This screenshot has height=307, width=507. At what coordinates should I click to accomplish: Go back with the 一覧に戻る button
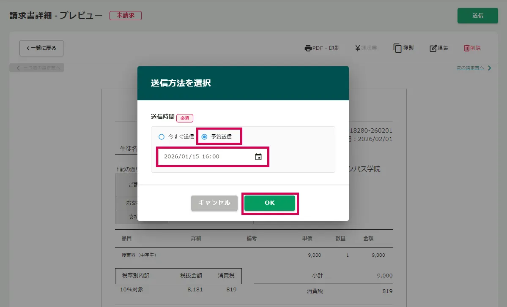coord(41,48)
